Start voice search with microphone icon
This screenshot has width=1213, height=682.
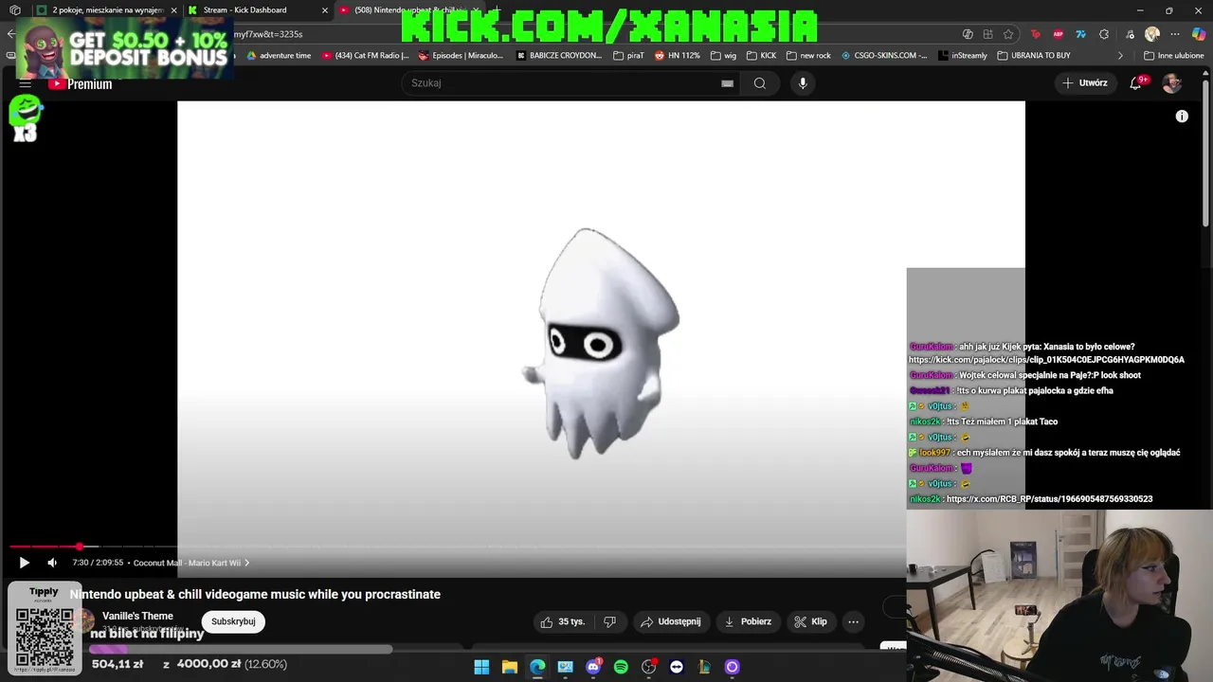pos(803,83)
